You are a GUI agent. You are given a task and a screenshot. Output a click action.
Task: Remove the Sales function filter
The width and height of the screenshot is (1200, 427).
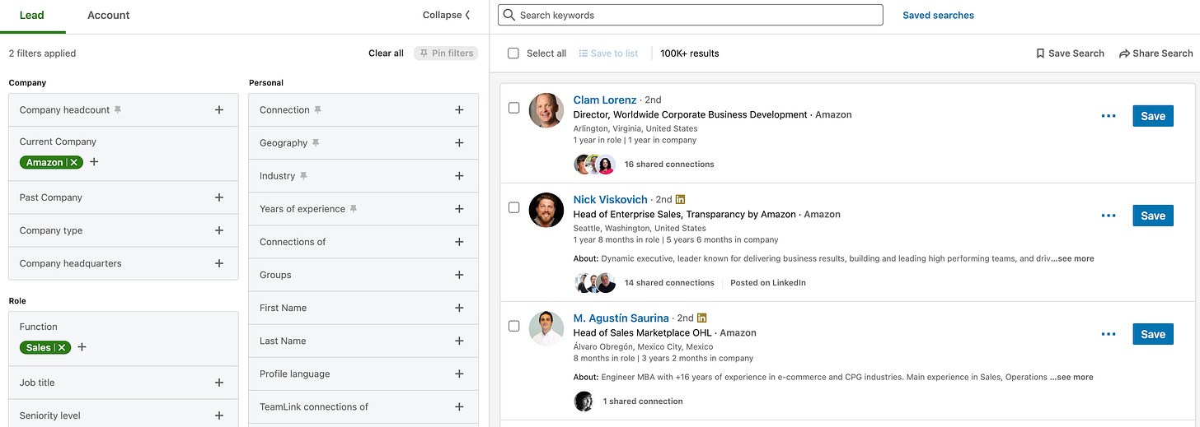(62, 347)
